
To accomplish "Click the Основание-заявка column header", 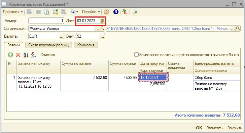I will 217,71.
